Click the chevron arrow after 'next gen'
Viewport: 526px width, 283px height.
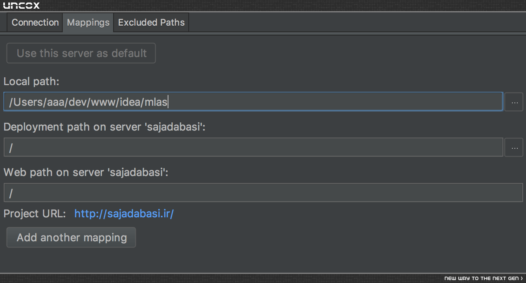(x=522, y=278)
